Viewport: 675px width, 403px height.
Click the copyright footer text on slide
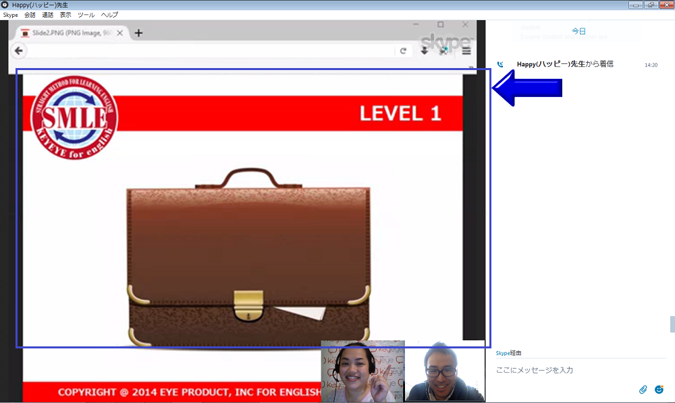(190, 392)
